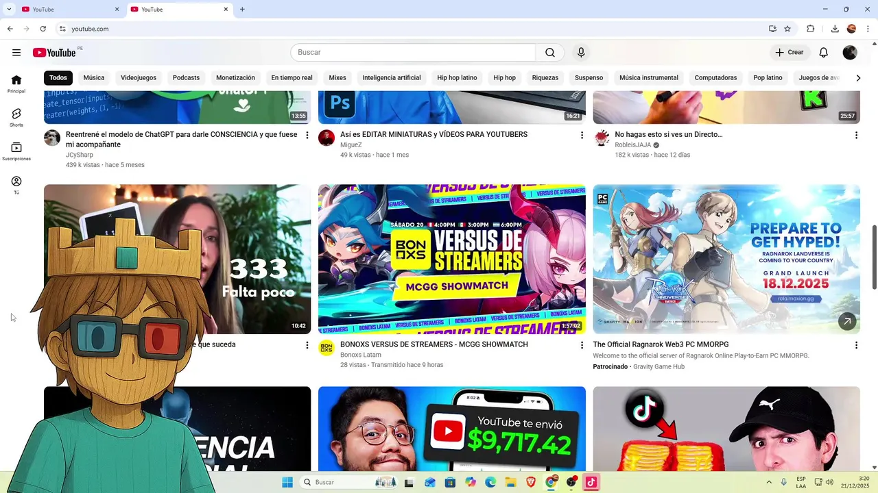878x493 pixels.
Task: Open Brave browser from the taskbar
Action: tap(530, 482)
